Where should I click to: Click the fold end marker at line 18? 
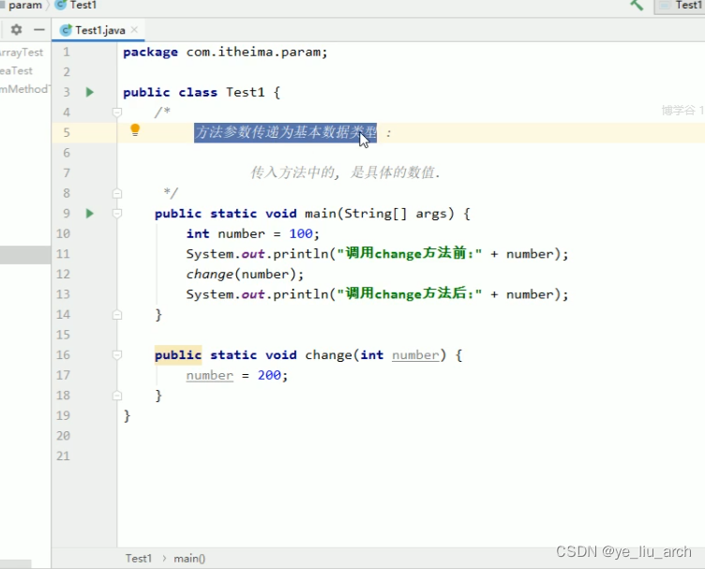[117, 395]
